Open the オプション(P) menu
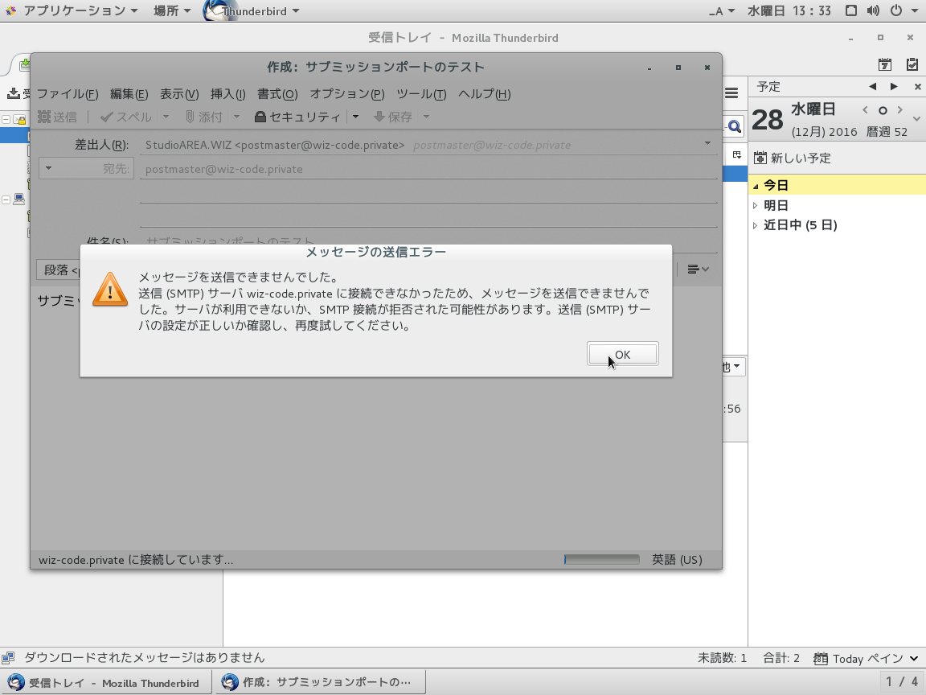The image size is (926, 695). (x=347, y=94)
